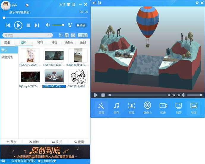This screenshot has height=164, width=205.
Task: Start 录像 video recording
Action: tap(163, 108)
